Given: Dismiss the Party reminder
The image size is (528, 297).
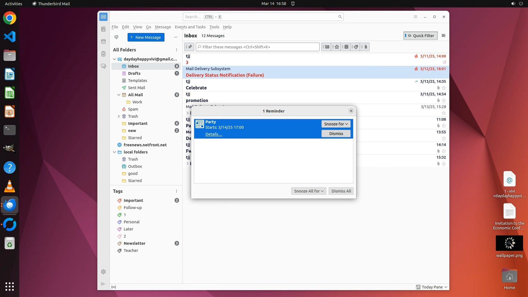Looking at the screenshot, I should click(x=336, y=134).
